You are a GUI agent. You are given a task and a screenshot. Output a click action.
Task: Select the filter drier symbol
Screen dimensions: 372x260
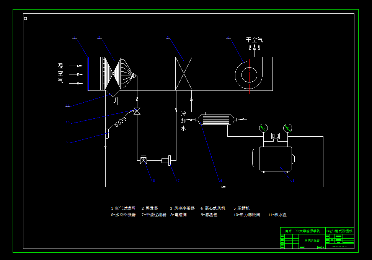pos(166,161)
